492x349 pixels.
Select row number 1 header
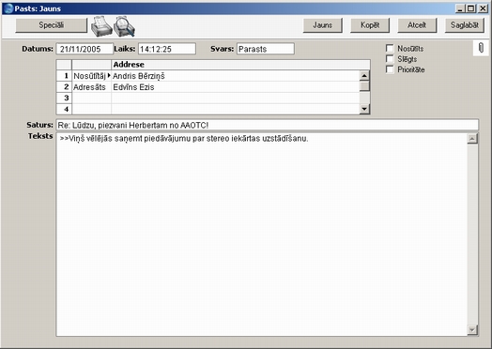pos(65,76)
